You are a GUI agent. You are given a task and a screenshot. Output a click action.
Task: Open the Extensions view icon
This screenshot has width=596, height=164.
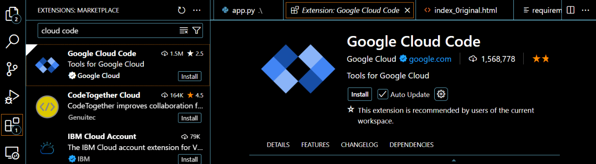point(12,125)
